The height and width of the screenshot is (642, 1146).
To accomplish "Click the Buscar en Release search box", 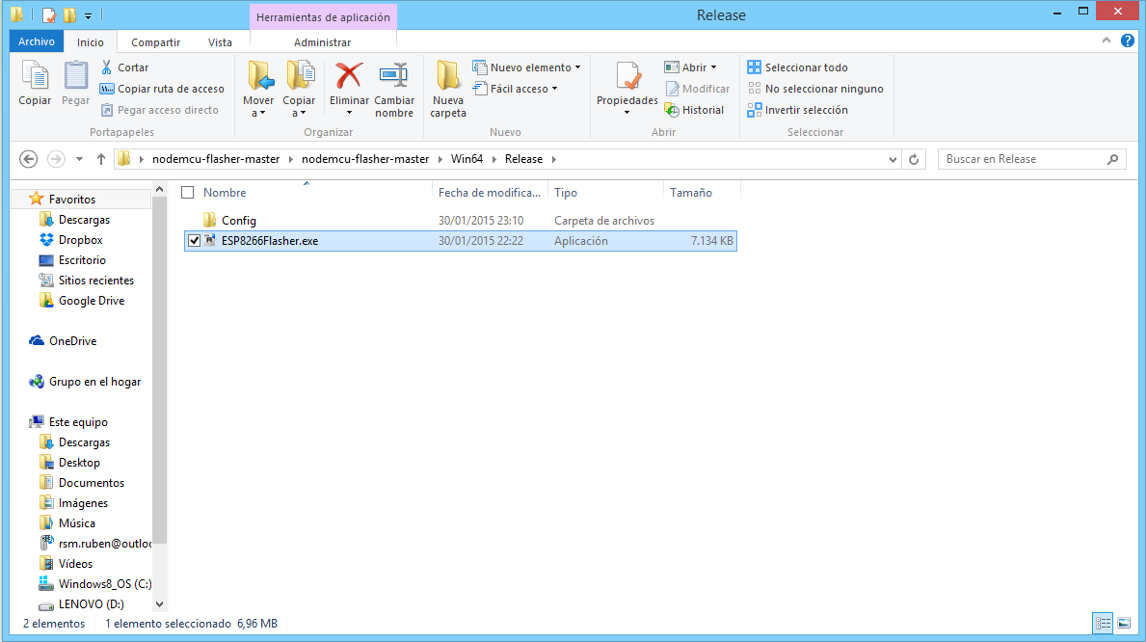I will click(1022, 159).
